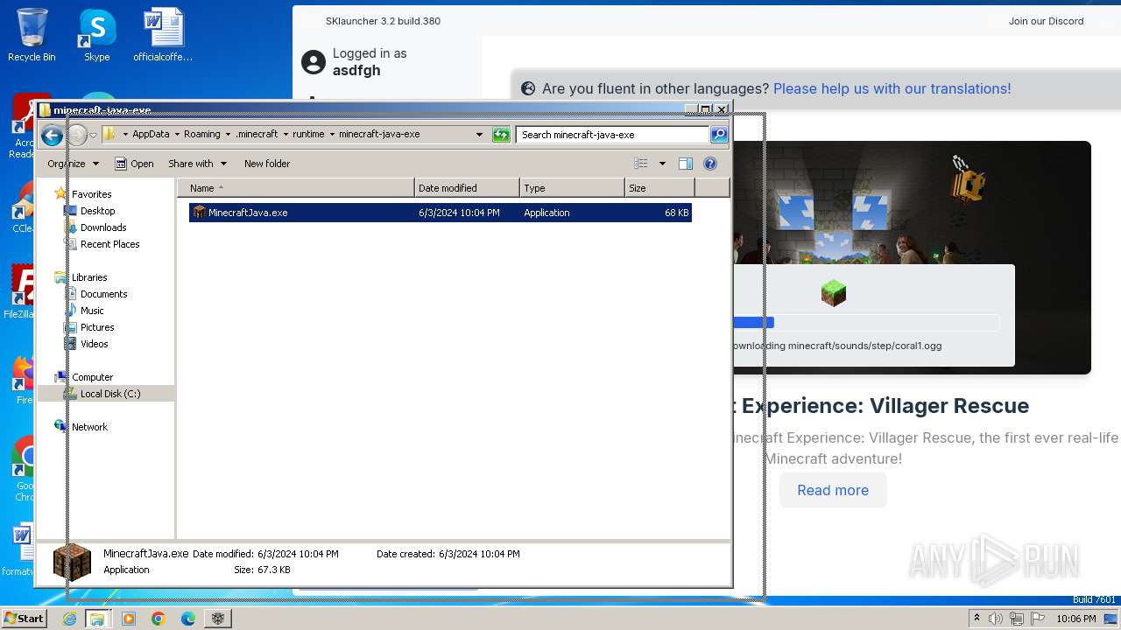1121x630 pixels.
Task: Click the volume speaker tray icon
Action: tap(996, 619)
